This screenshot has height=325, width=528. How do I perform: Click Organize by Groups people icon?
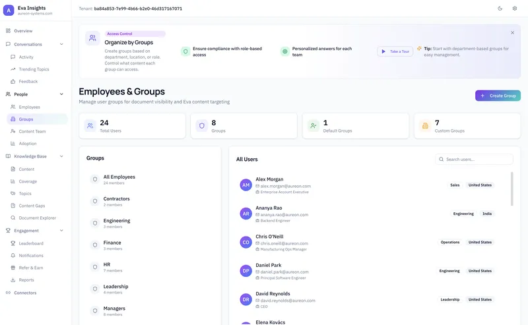pyautogui.click(x=92, y=38)
